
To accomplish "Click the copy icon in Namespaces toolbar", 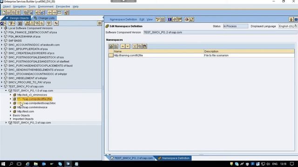I will click(140, 46).
